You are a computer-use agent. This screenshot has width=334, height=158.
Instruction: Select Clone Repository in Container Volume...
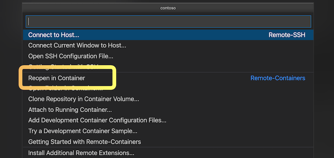(x=83, y=99)
